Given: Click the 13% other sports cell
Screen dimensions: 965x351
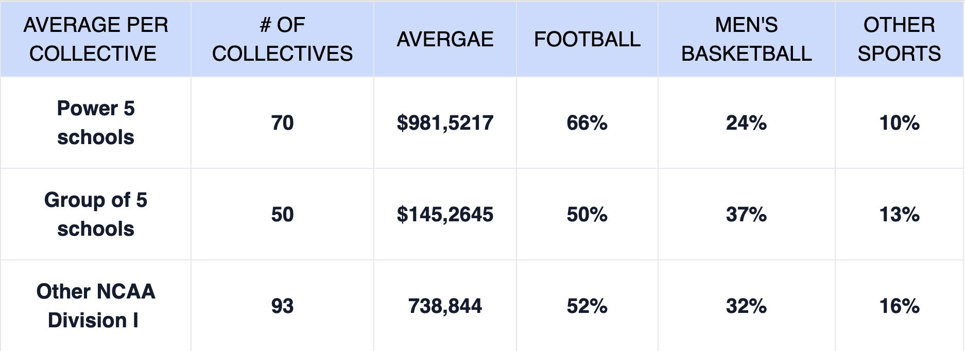Looking at the screenshot, I should click(x=899, y=214).
